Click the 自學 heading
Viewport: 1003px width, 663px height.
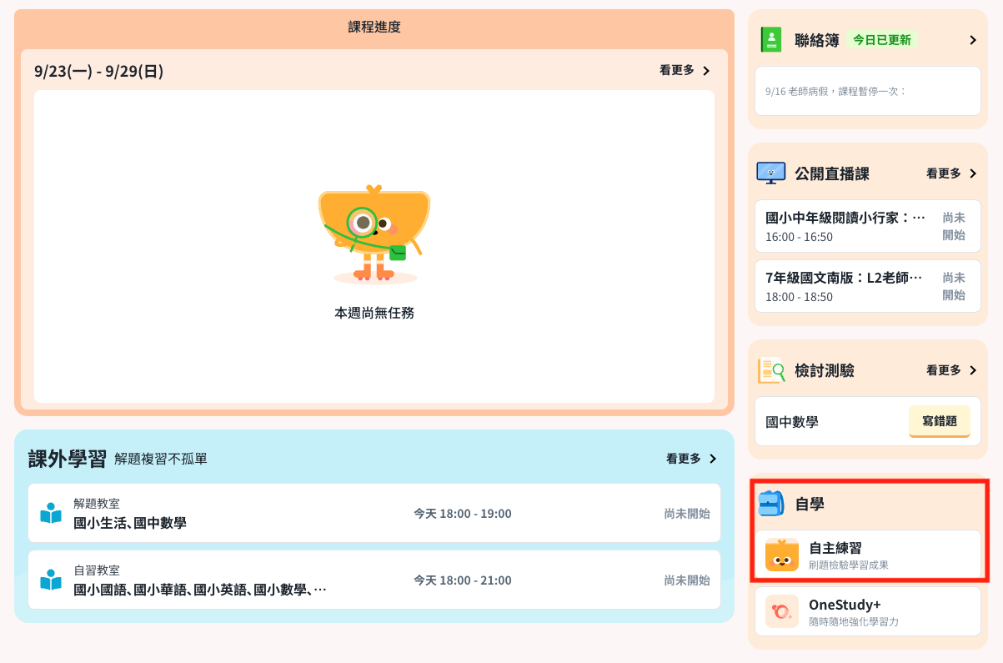[810, 504]
